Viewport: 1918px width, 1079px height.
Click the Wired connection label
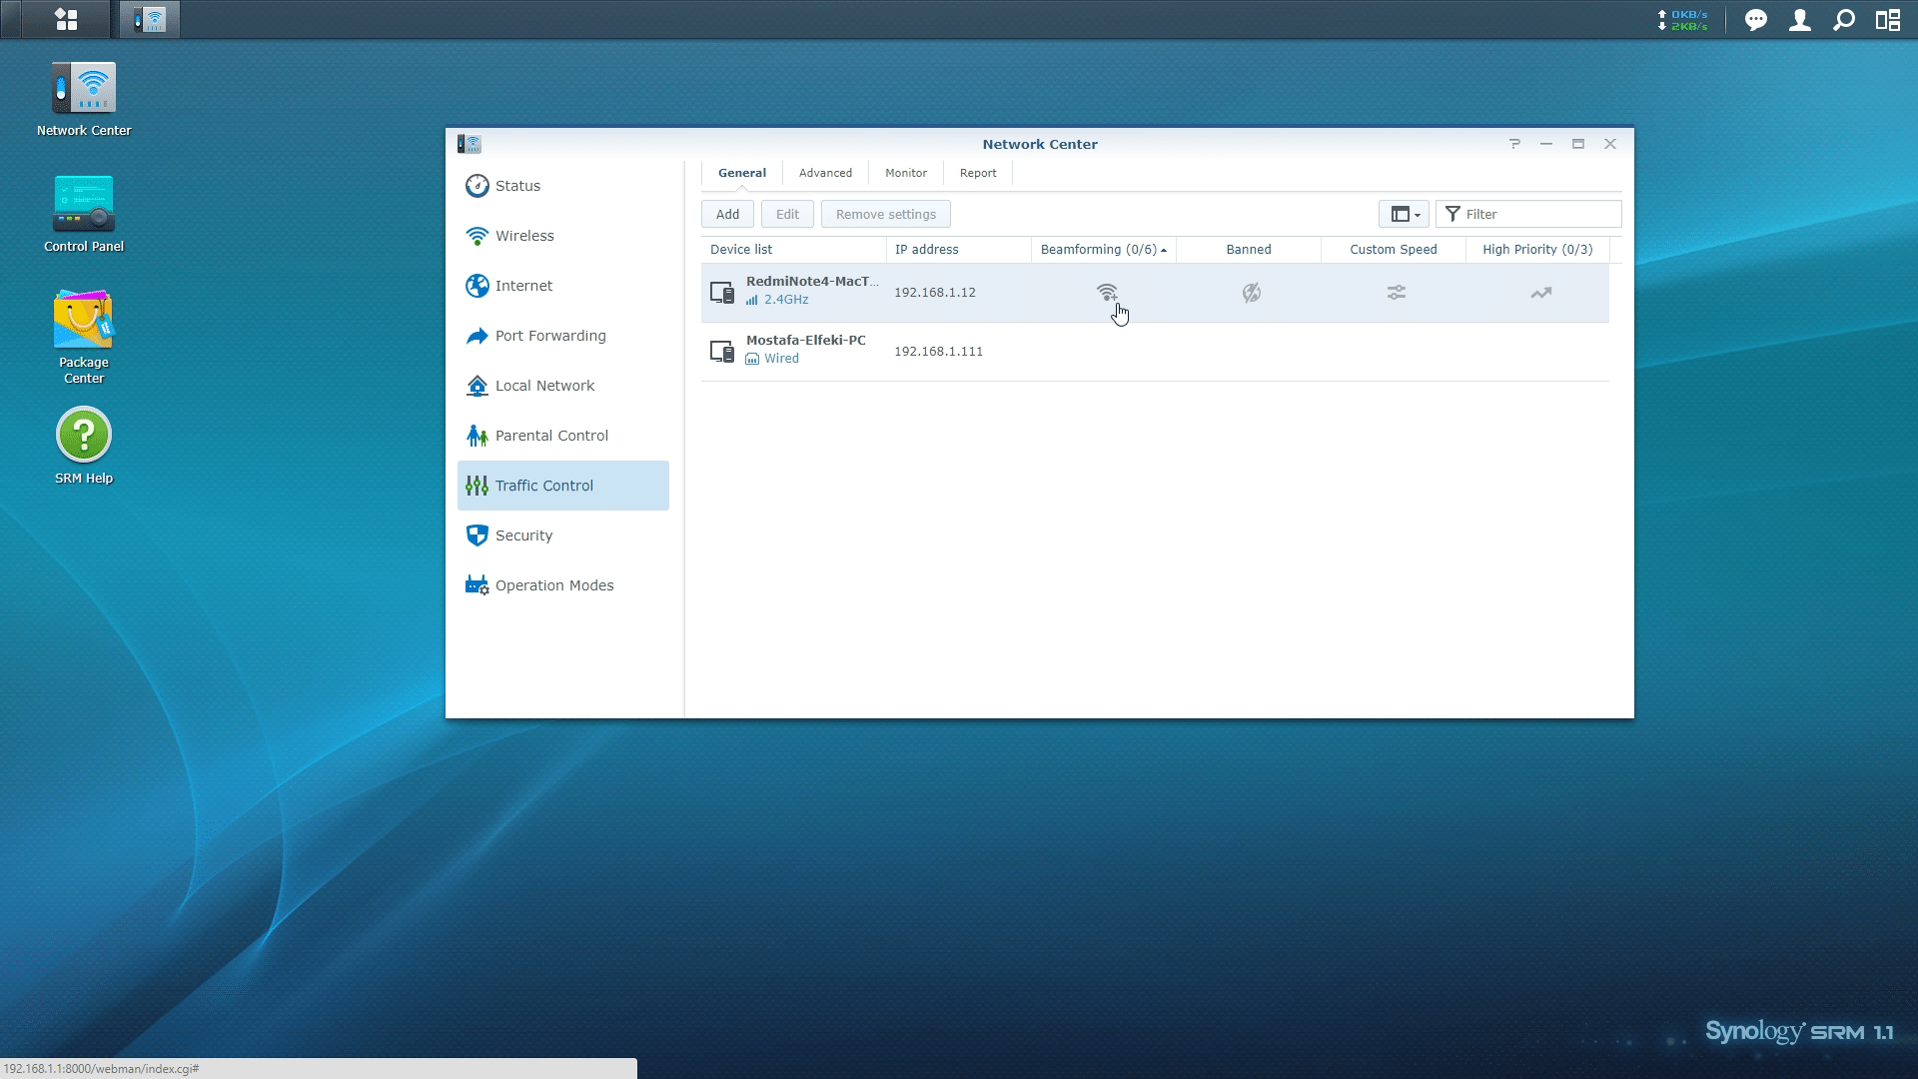tap(781, 359)
